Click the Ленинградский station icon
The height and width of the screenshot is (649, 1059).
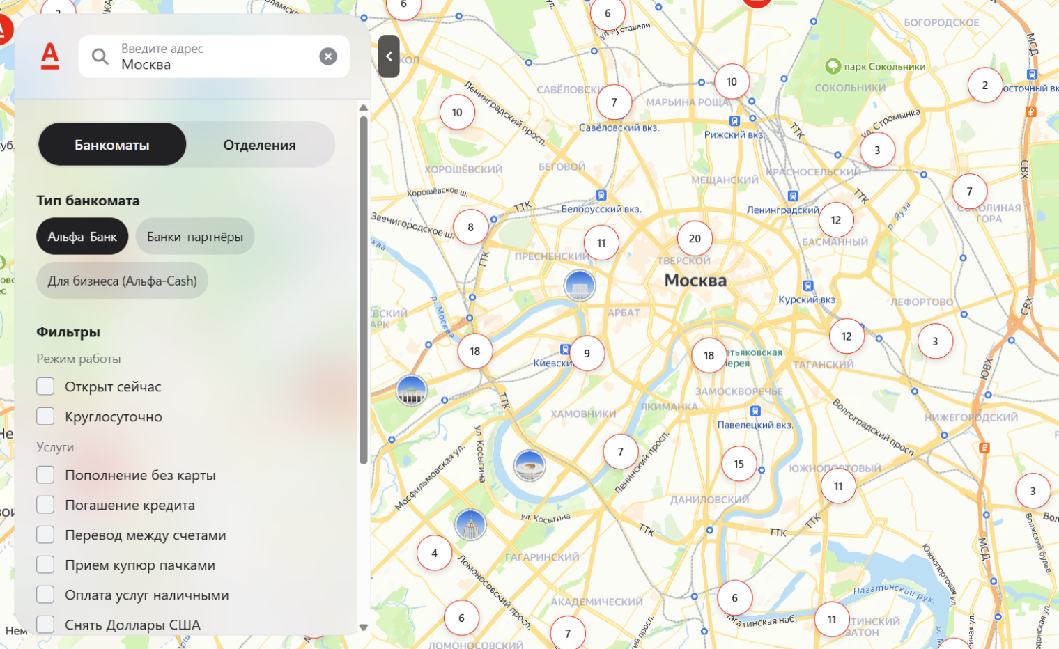tap(792, 196)
